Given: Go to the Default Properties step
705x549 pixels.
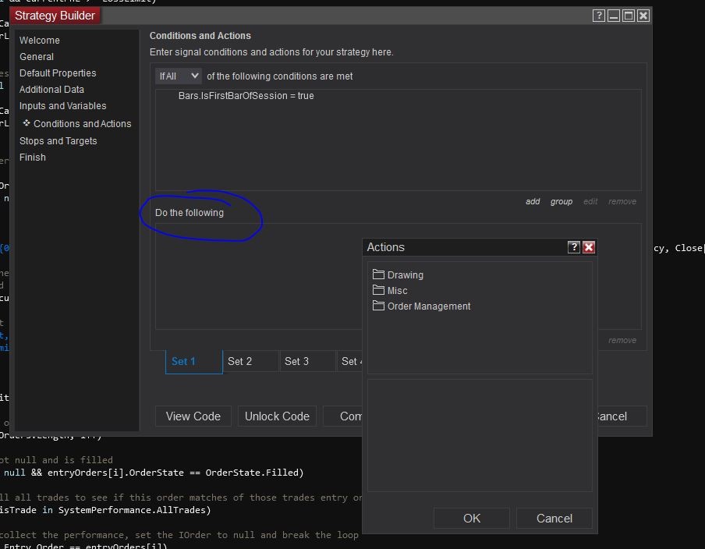Looking at the screenshot, I should 58,73.
